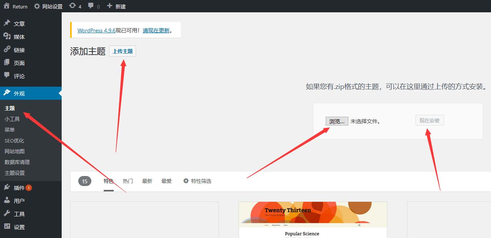Click the plus icon for 新建

(110, 6)
